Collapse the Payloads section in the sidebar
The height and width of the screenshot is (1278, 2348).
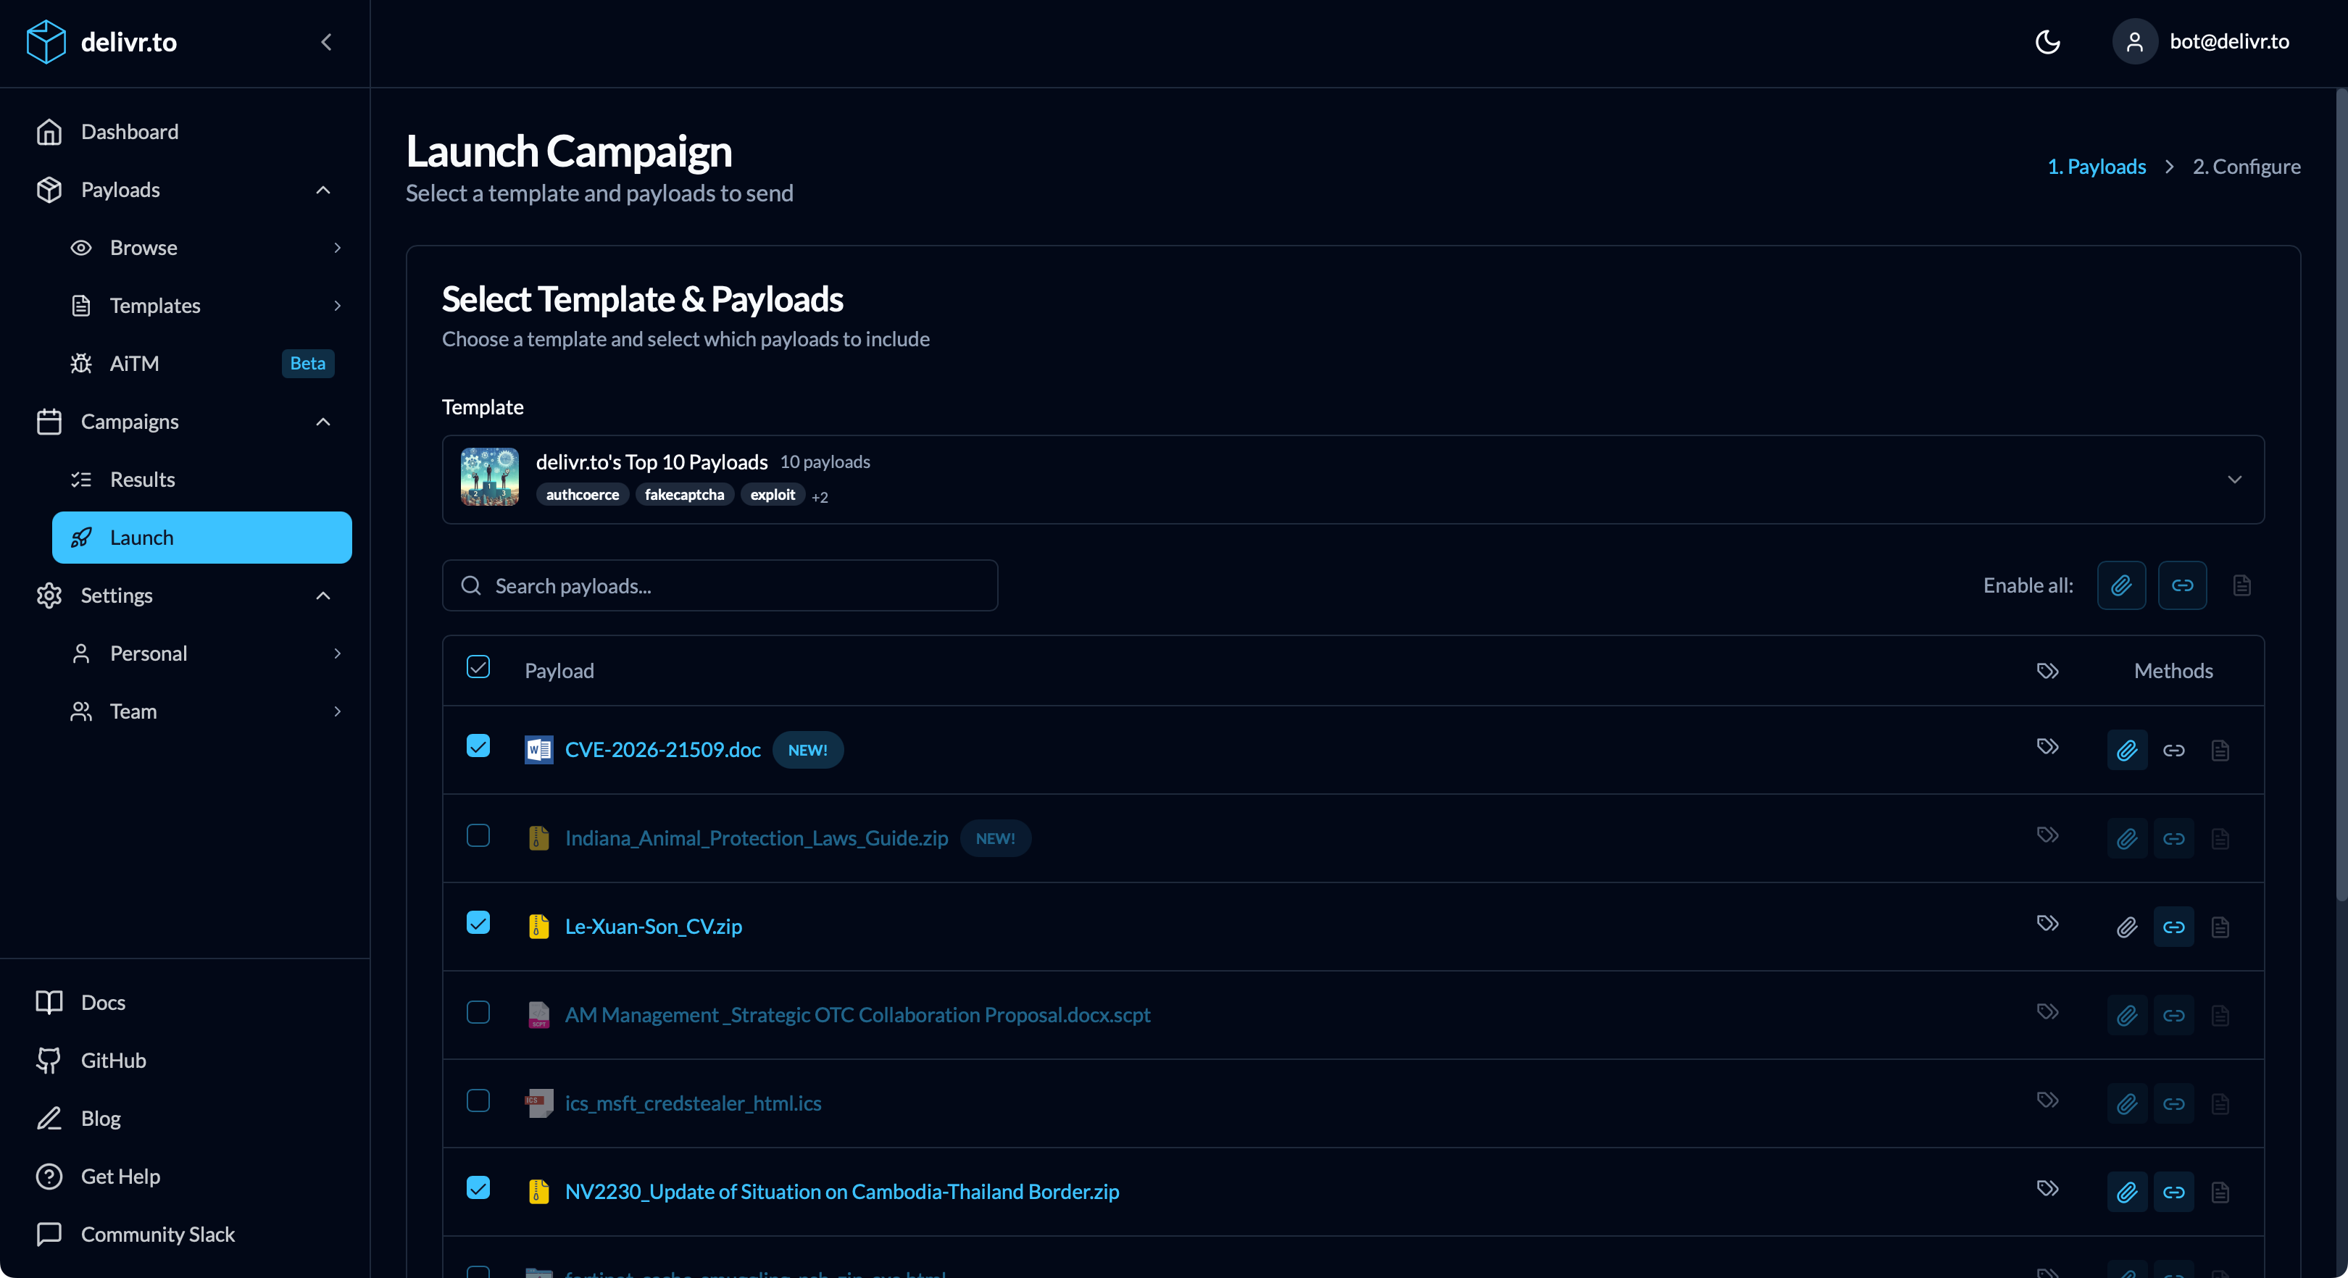[x=322, y=191]
